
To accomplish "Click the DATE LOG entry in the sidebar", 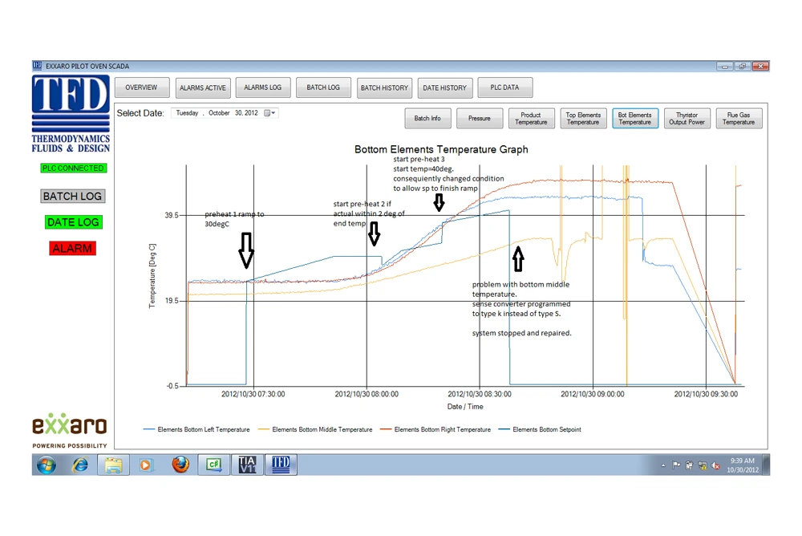I will tap(72, 222).
